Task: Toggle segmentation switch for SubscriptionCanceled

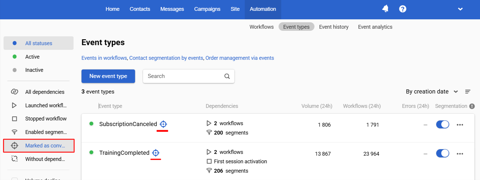Action: pos(443,125)
